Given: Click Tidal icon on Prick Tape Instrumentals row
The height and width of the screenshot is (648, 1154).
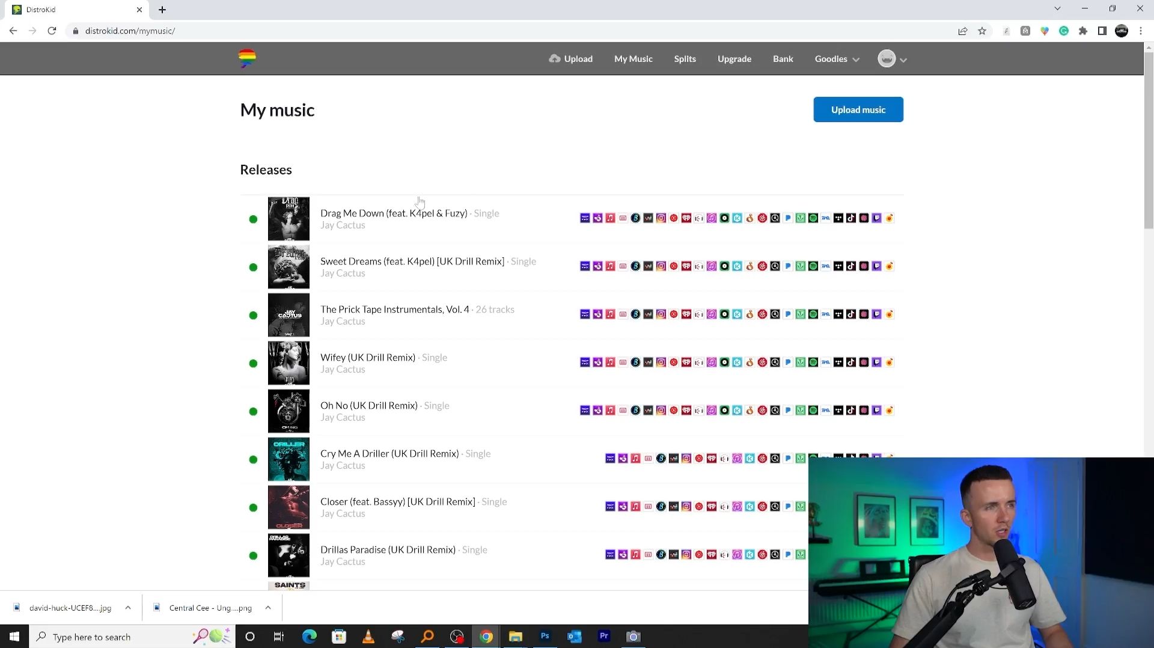Looking at the screenshot, I should point(838,314).
